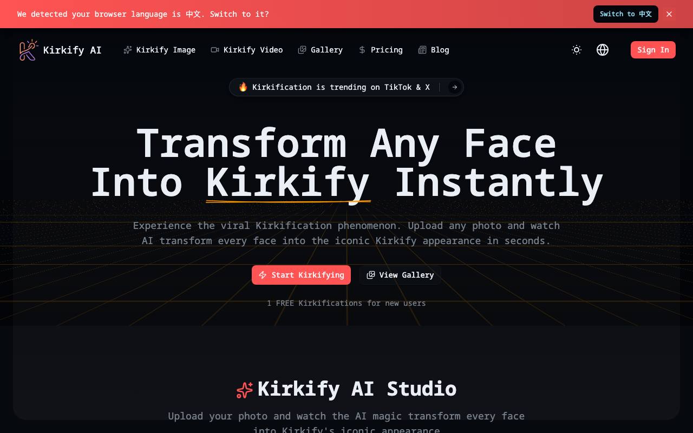Click the sparkle icon beside Kirkify AI Studio
Image resolution: width=693 pixels, height=433 pixels.
245,390
